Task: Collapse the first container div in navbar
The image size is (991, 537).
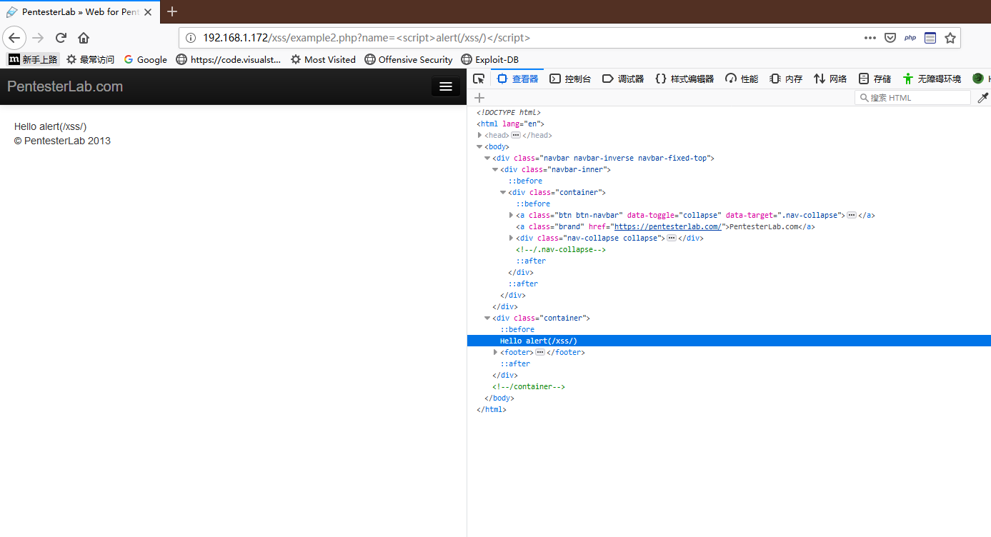Action: (x=504, y=192)
